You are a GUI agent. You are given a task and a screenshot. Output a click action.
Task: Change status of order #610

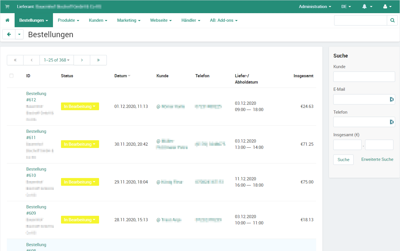(80, 182)
